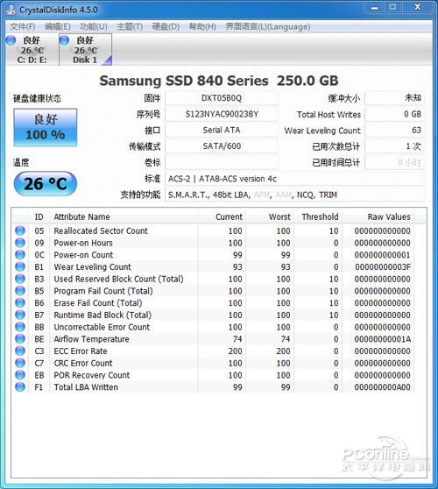Select the Power-on Hours row name

tap(83, 243)
